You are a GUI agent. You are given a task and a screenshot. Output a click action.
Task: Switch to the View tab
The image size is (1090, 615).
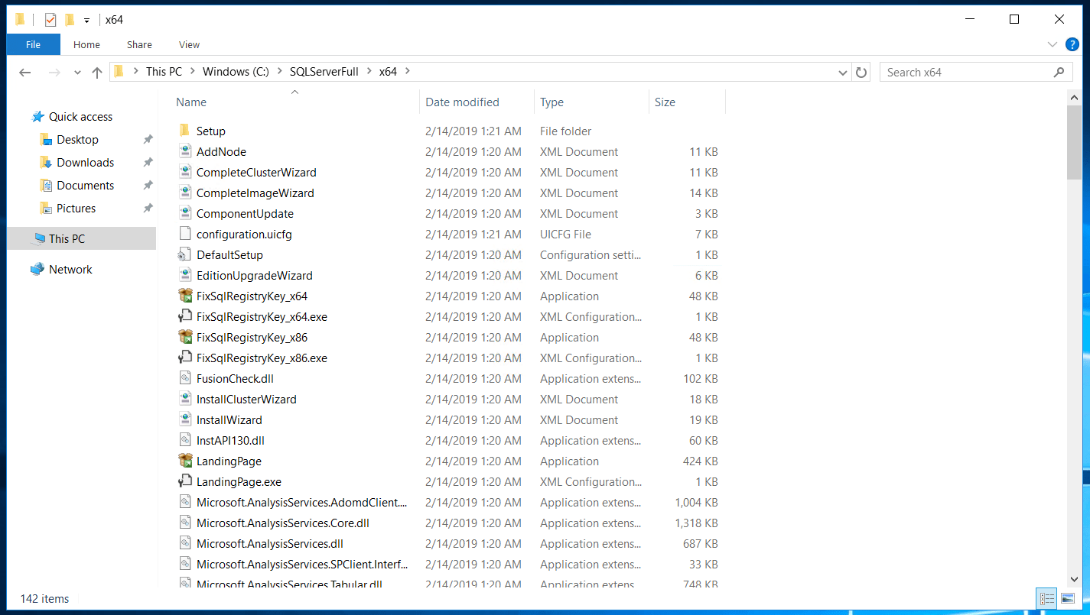click(188, 44)
